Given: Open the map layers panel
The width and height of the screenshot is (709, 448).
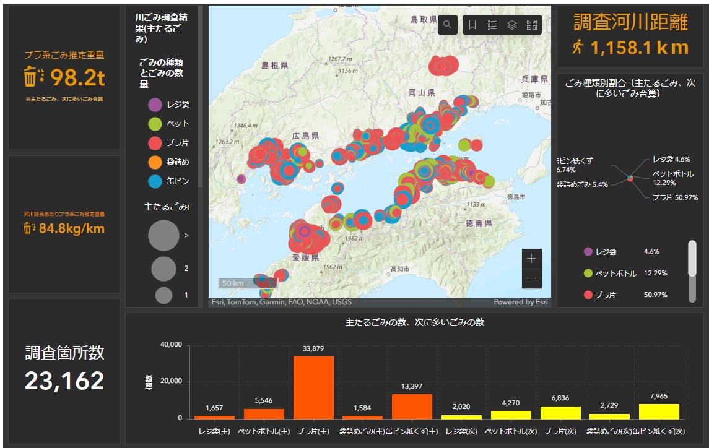Looking at the screenshot, I should (x=512, y=25).
